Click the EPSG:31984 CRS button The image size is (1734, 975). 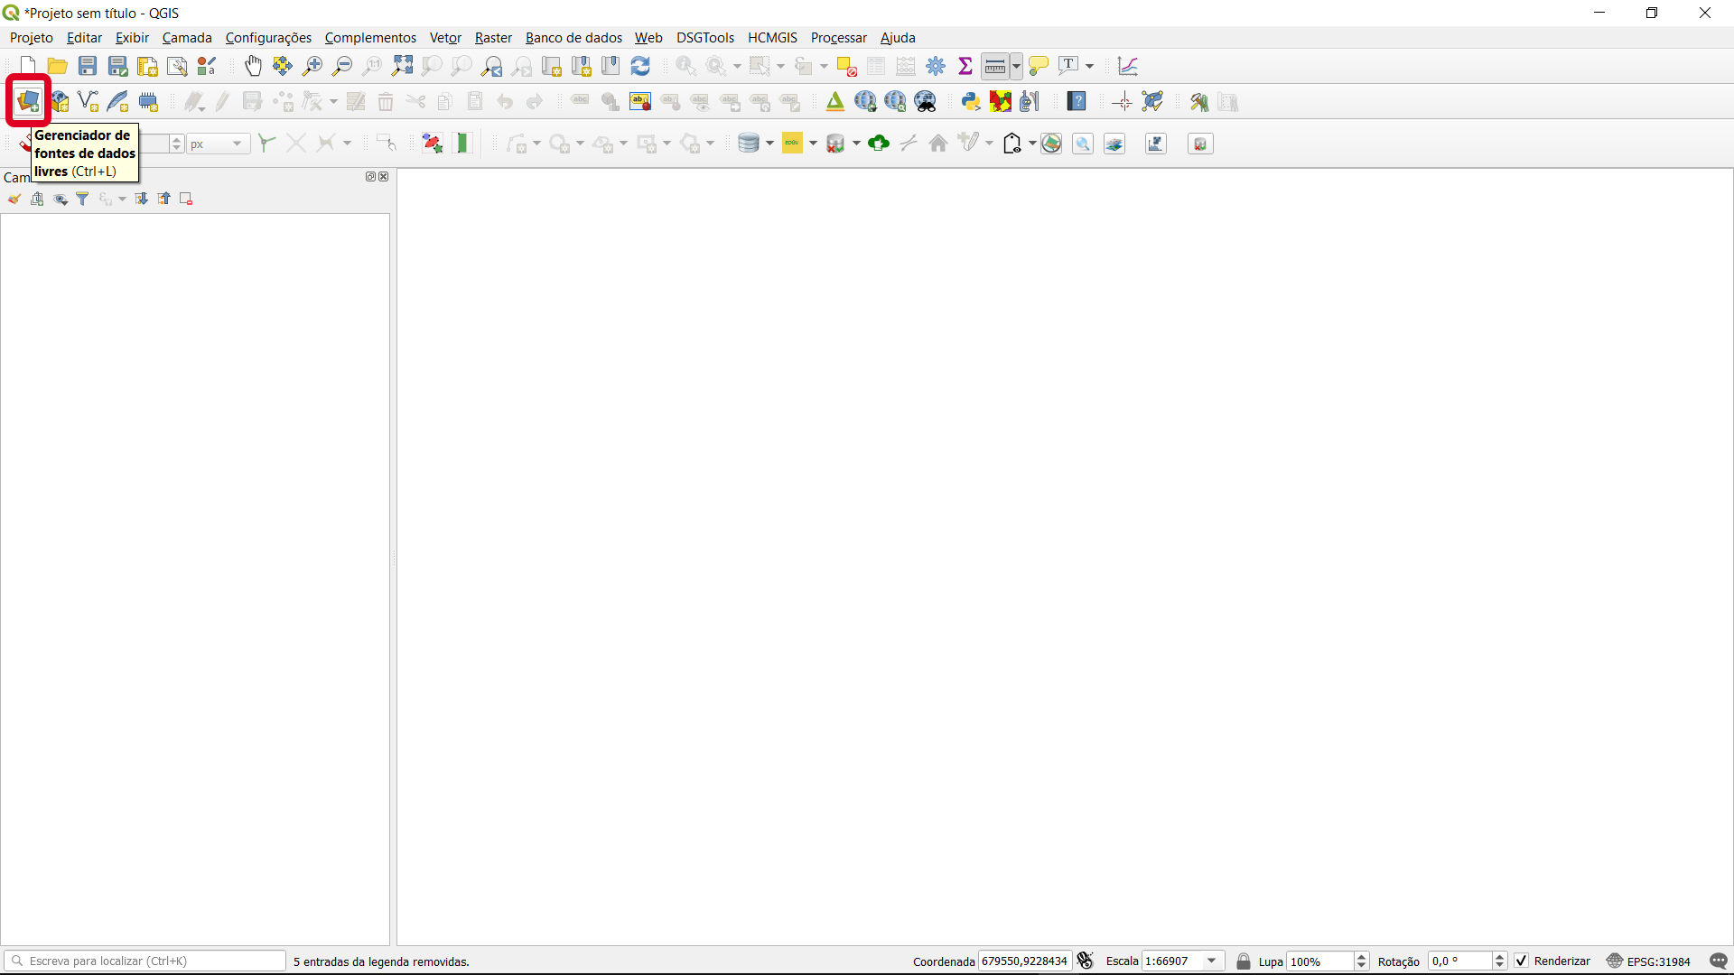1649,961
